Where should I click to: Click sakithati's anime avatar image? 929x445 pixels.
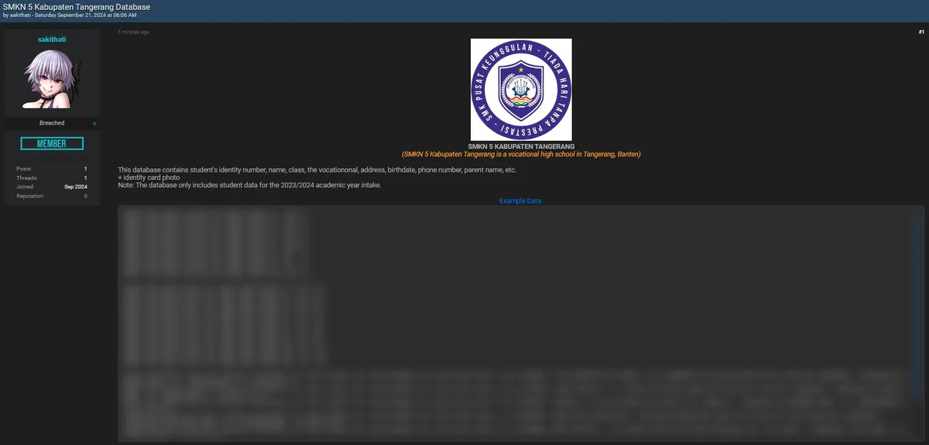(51, 78)
